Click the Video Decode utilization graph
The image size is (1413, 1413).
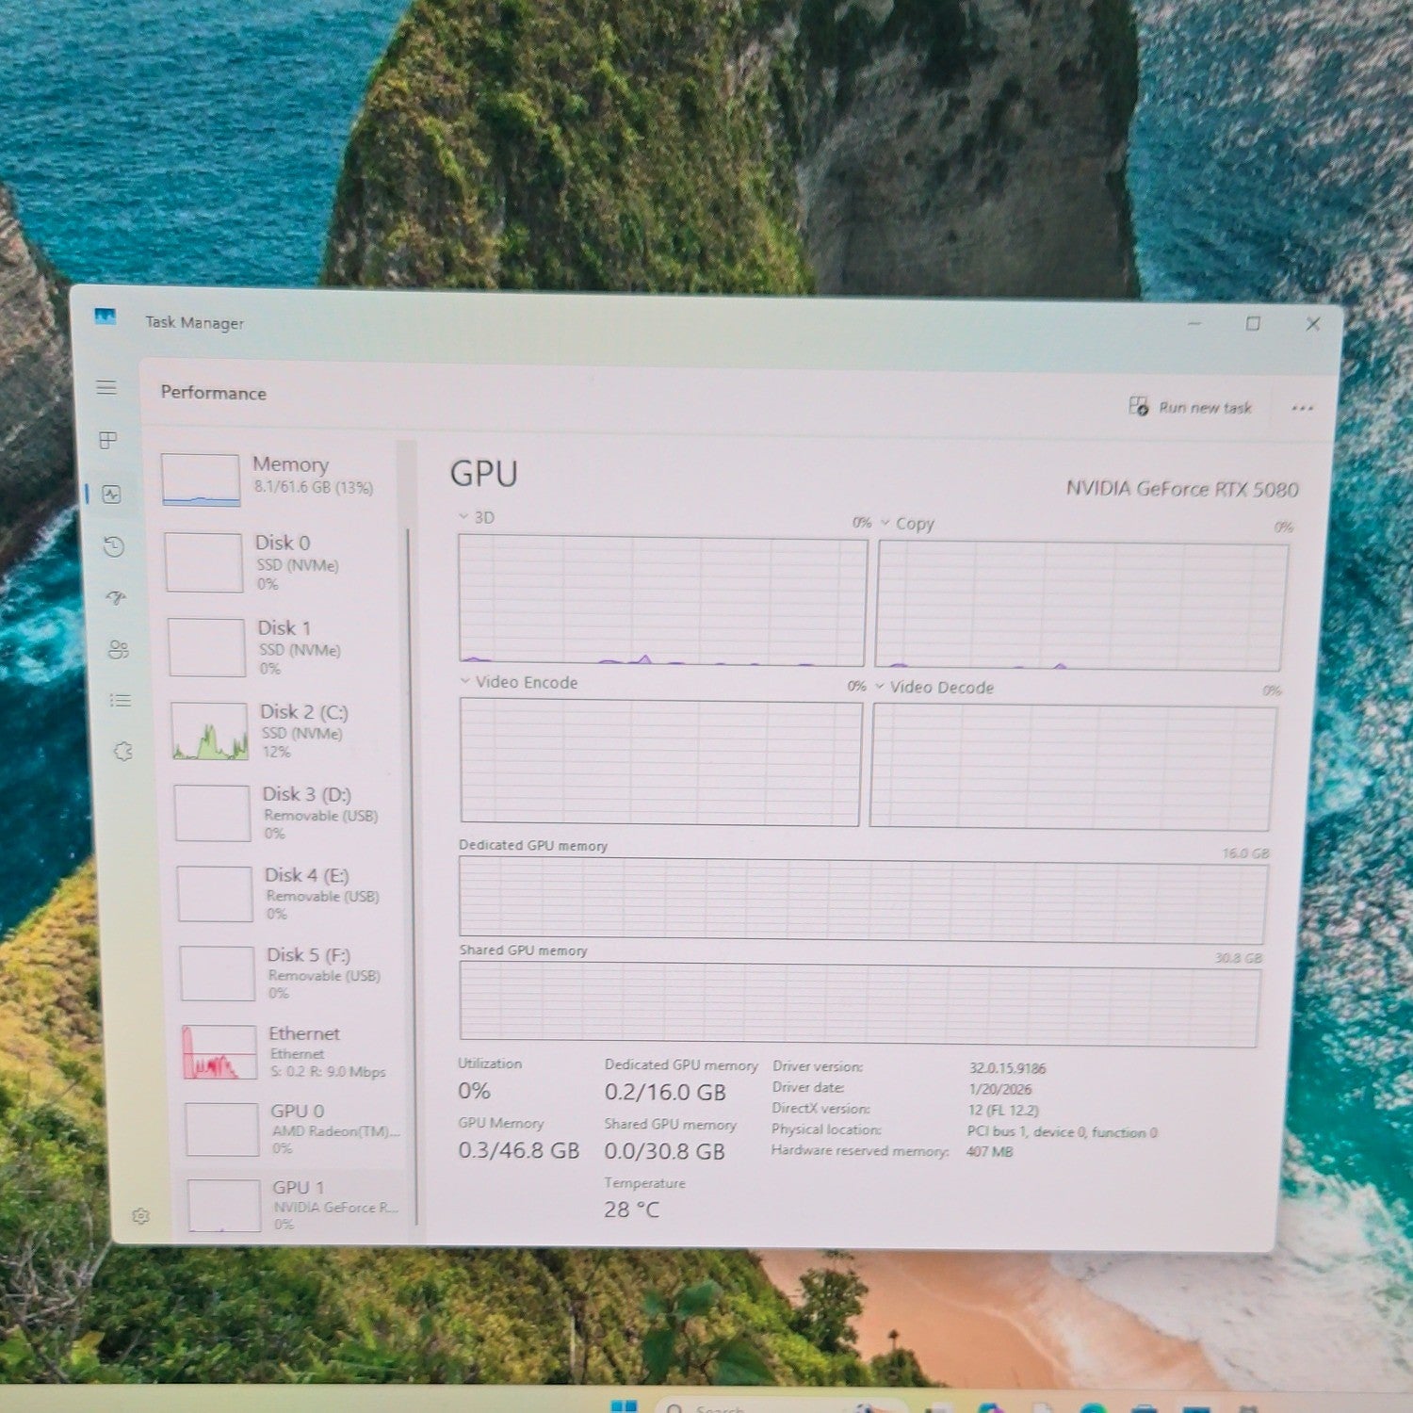[x=1073, y=767]
